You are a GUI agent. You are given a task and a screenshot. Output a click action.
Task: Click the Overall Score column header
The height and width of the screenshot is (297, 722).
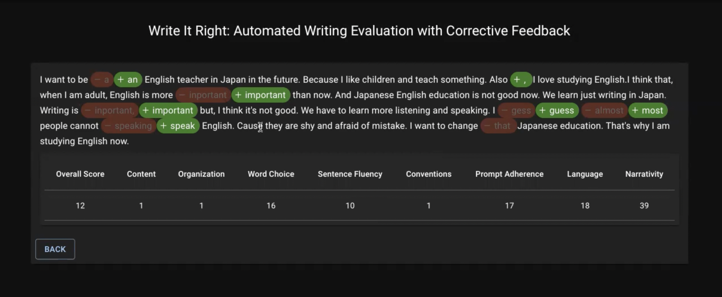pyautogui.click(x=80, y=174)
